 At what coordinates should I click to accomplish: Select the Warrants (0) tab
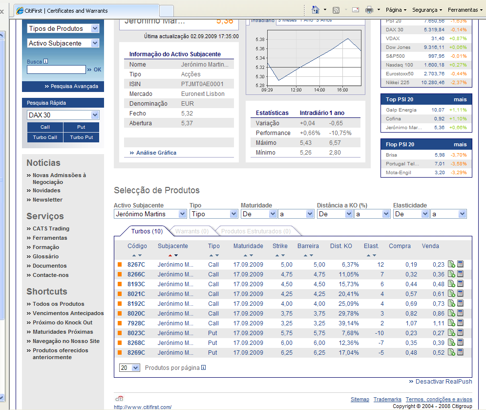point(192,231)
